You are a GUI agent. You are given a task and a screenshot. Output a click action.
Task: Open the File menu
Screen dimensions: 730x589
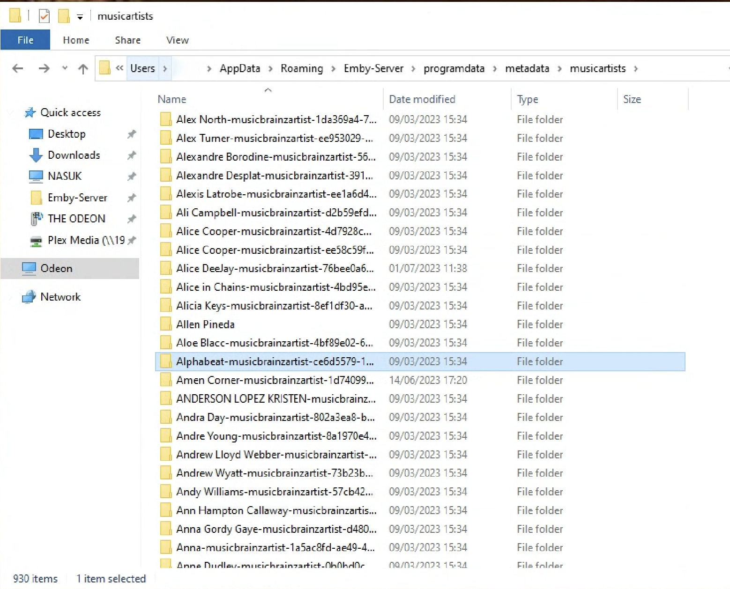tap(25, 40)
